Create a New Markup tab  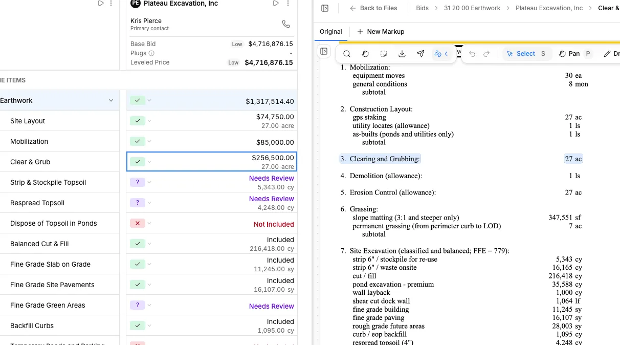pos(381,32)
